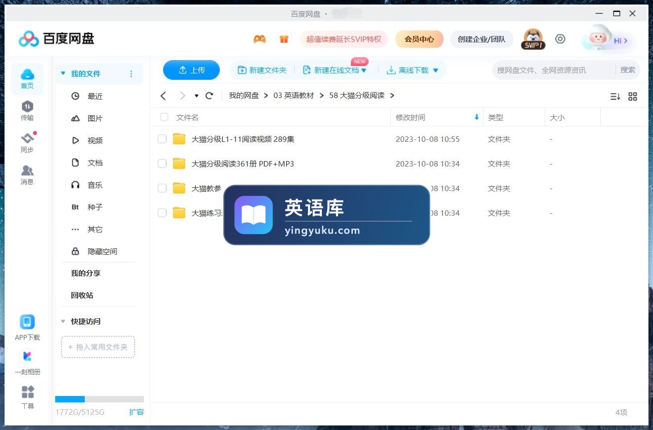
Task: Click 创建企业/团队 button
Action: tap(481, 39)
